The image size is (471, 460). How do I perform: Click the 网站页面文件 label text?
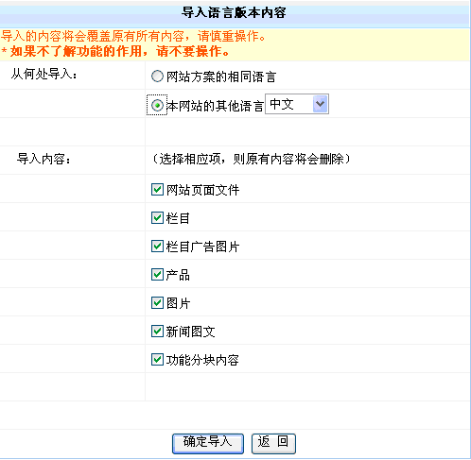pyautogui.click(x=202, y=190)
